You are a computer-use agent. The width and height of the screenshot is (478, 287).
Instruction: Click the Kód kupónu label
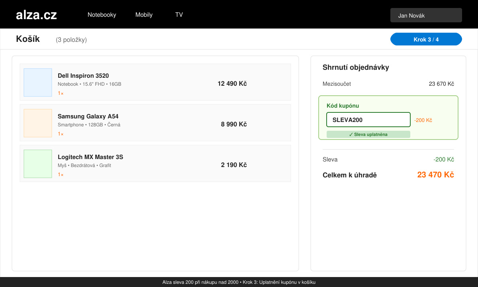point(343,106)
